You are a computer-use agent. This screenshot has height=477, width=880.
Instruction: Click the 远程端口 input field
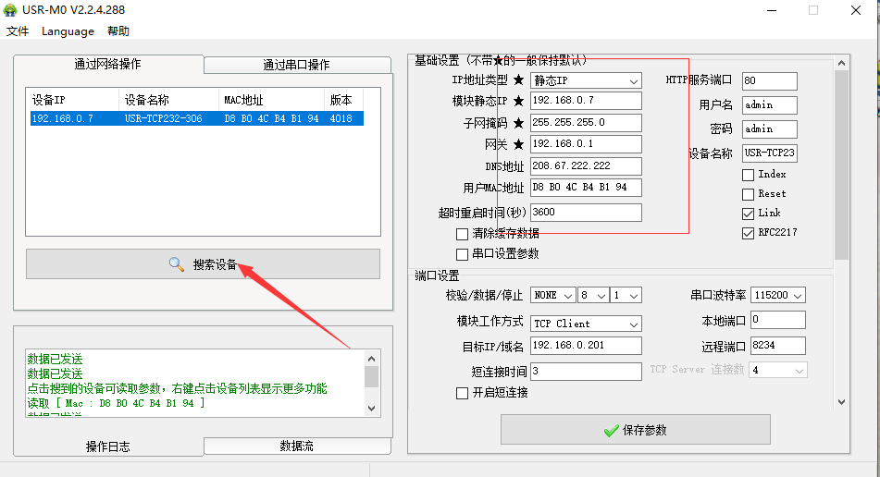(x=778, y=346)
